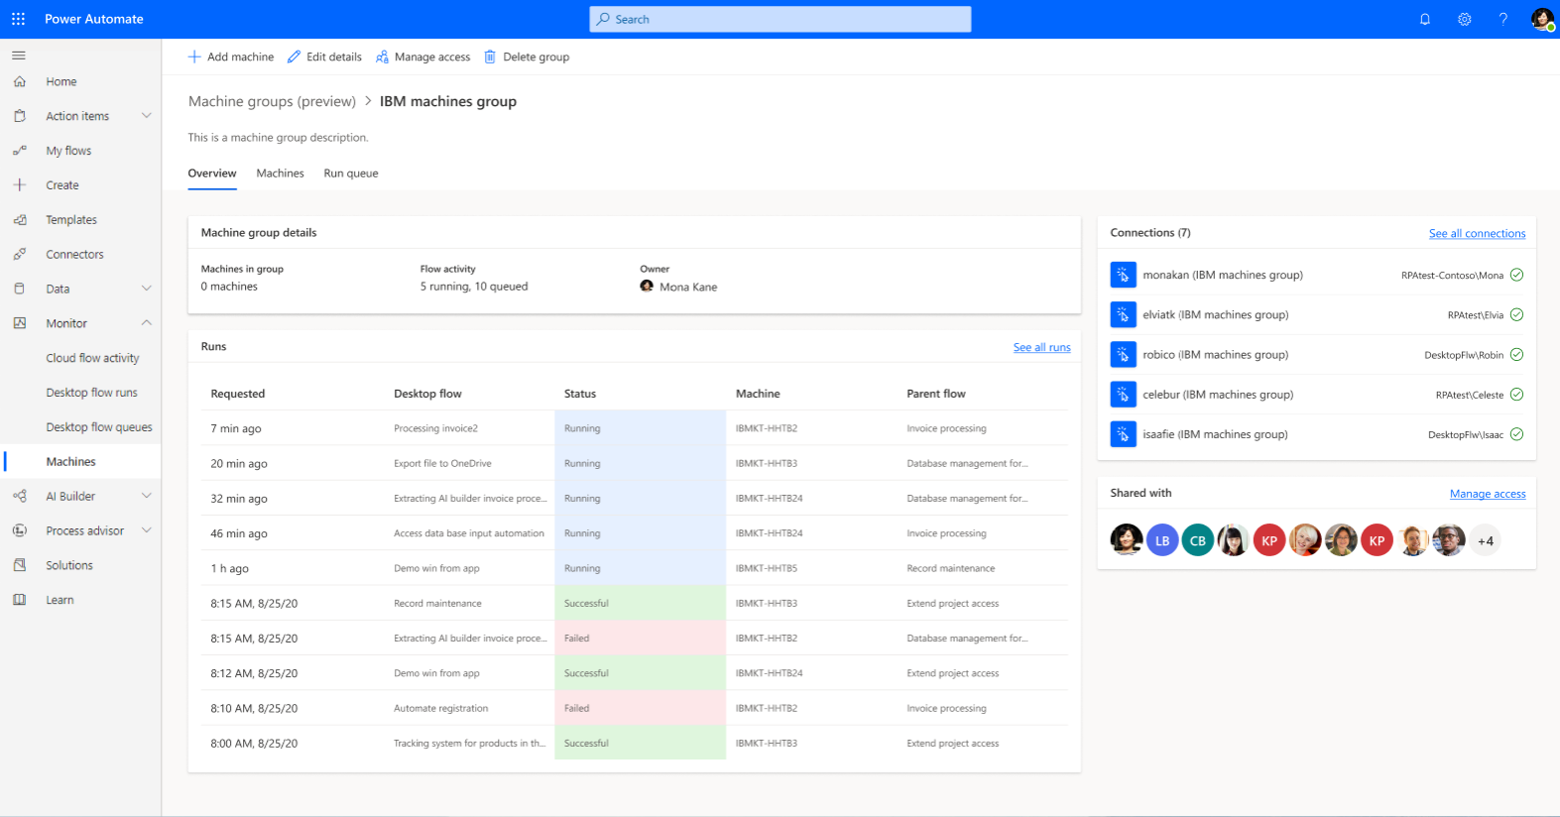Click the Status column header
The height and width of the screenshot is (817, 1560).
(580, 394)
